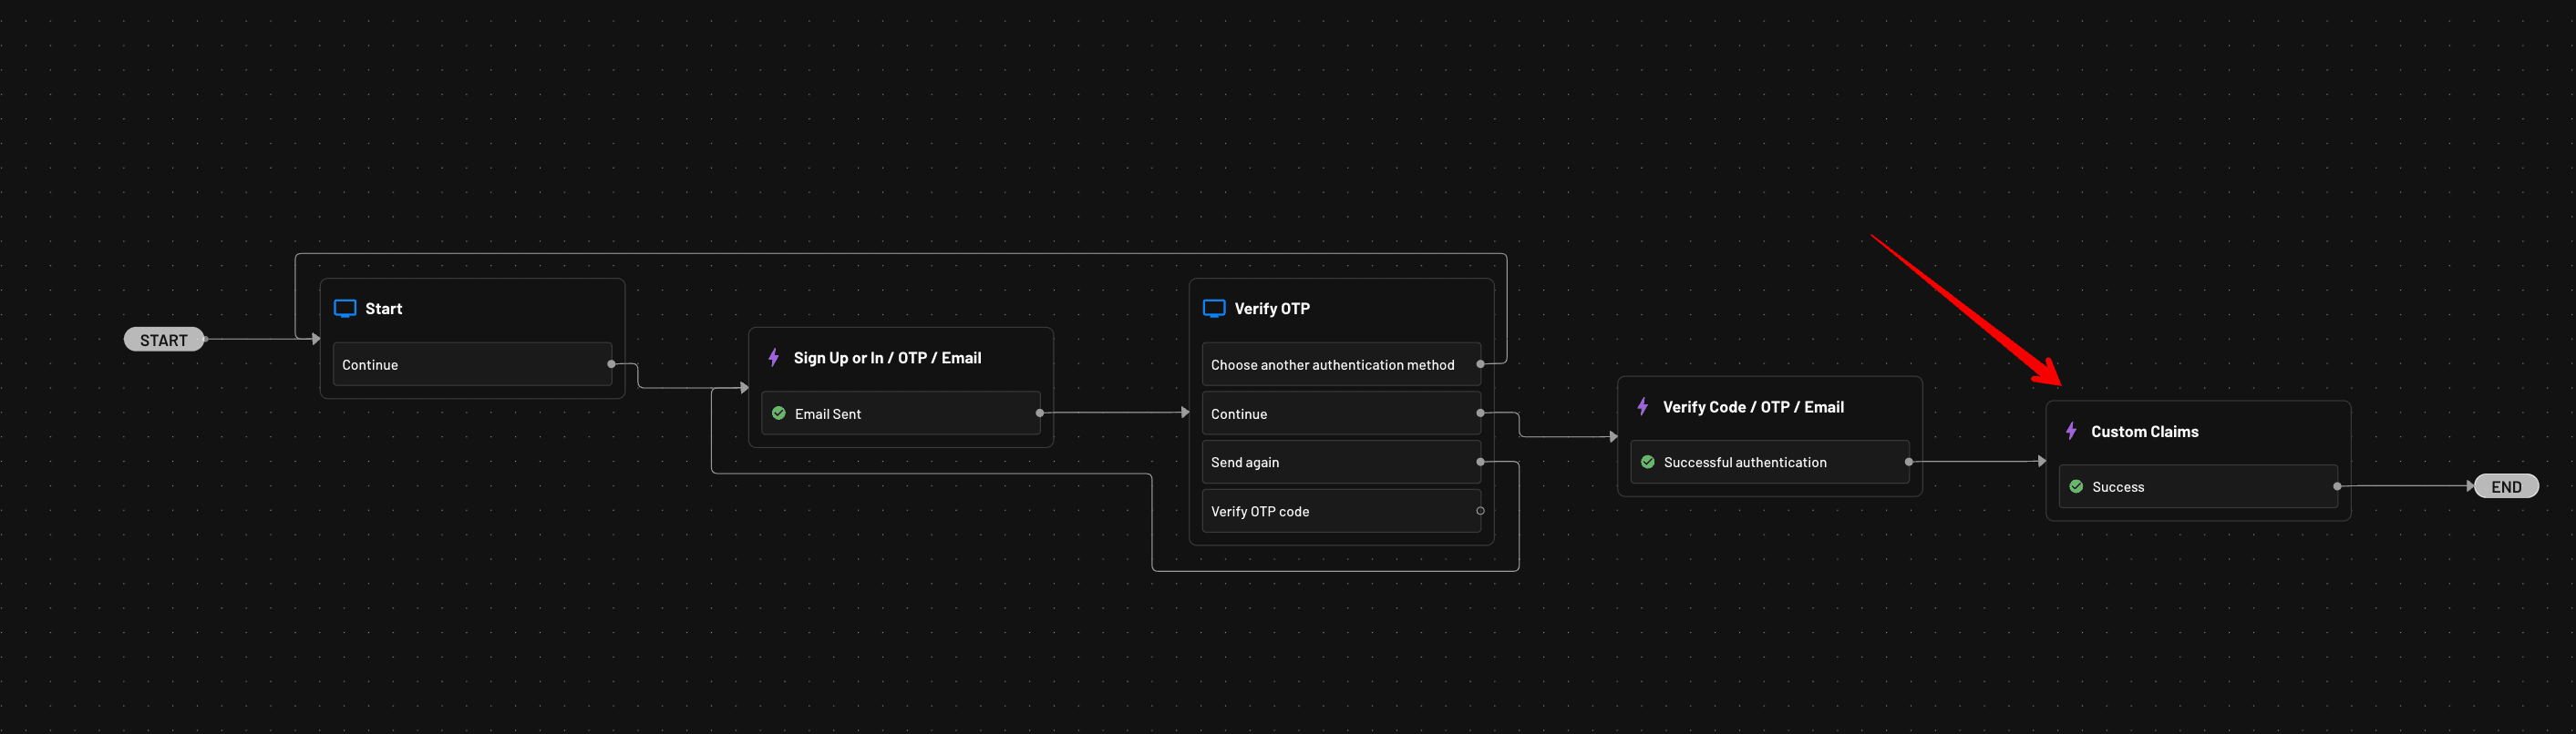Click the START node pill
Screen dimensions: 2576x734
point(163,341)
